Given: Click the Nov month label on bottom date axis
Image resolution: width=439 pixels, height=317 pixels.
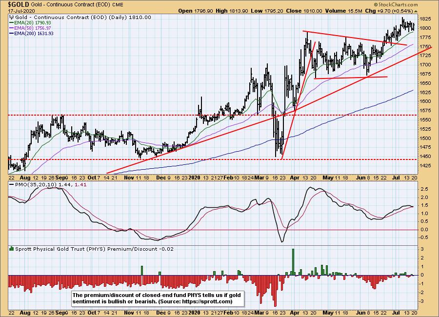Looking at the screenshot, I should click(x=129, y=313).
